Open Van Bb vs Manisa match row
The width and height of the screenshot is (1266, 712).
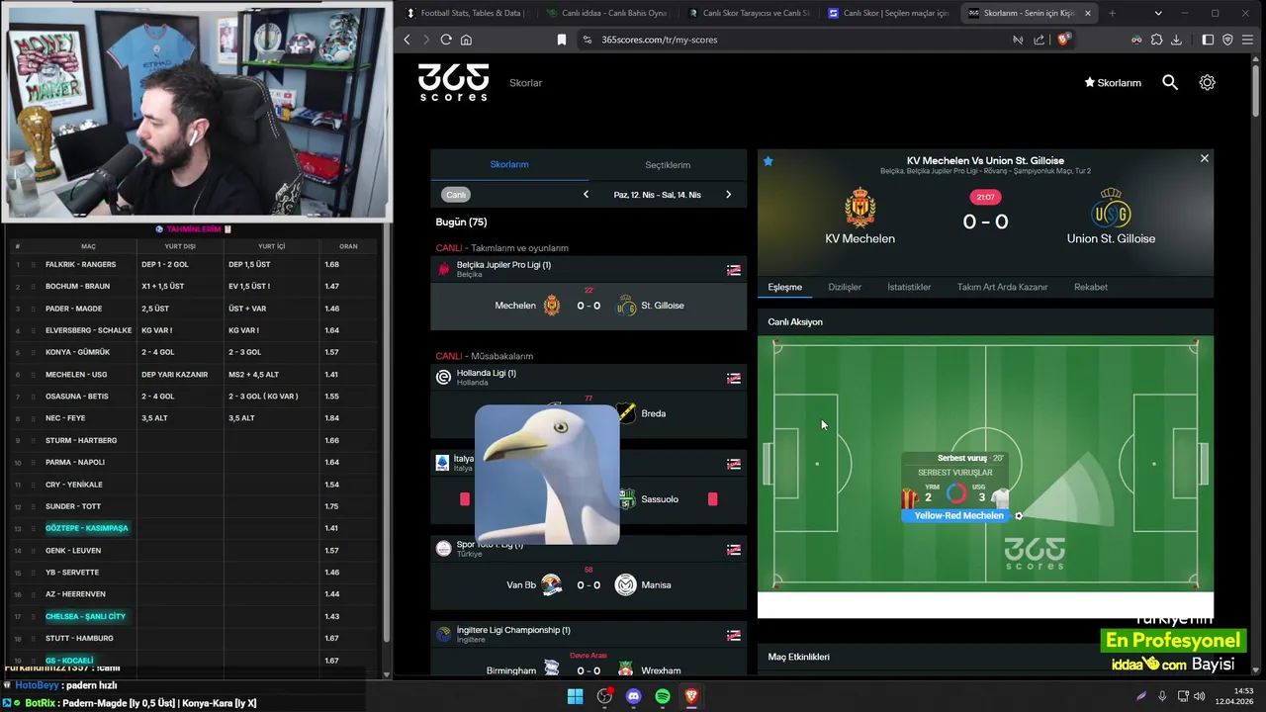(x=588, y=585)
